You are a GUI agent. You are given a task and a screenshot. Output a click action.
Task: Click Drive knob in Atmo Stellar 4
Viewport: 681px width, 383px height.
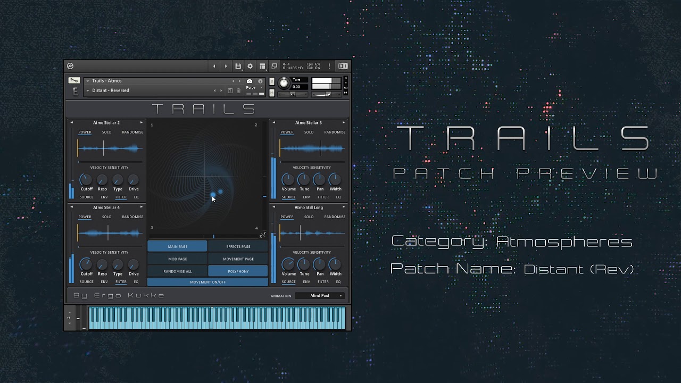click(x=134, y=264)
